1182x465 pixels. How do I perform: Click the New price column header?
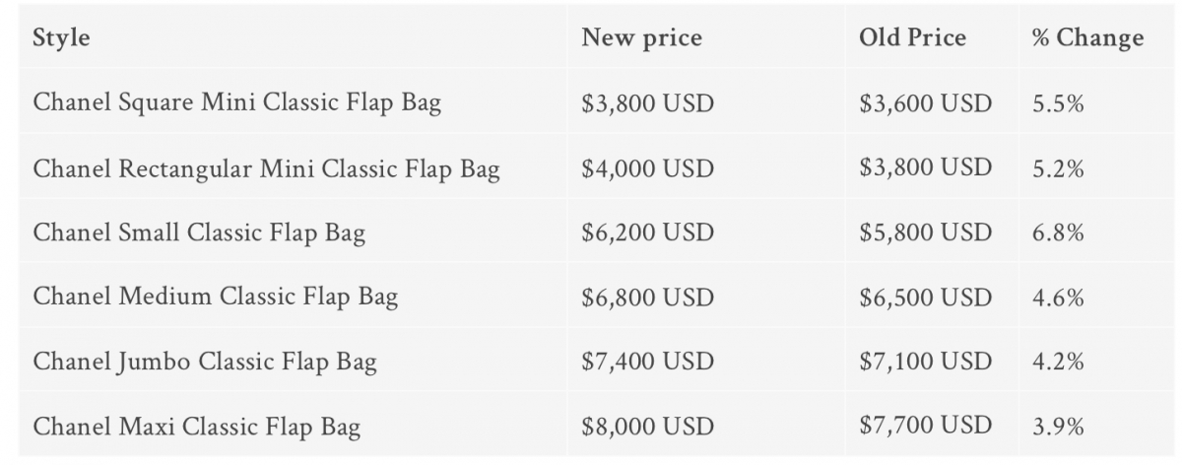pos(641,38)
